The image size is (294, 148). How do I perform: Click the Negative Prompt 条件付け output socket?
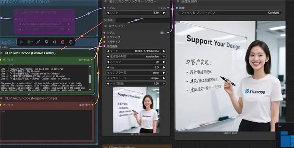pyautogui.click(x=92, y=105)
